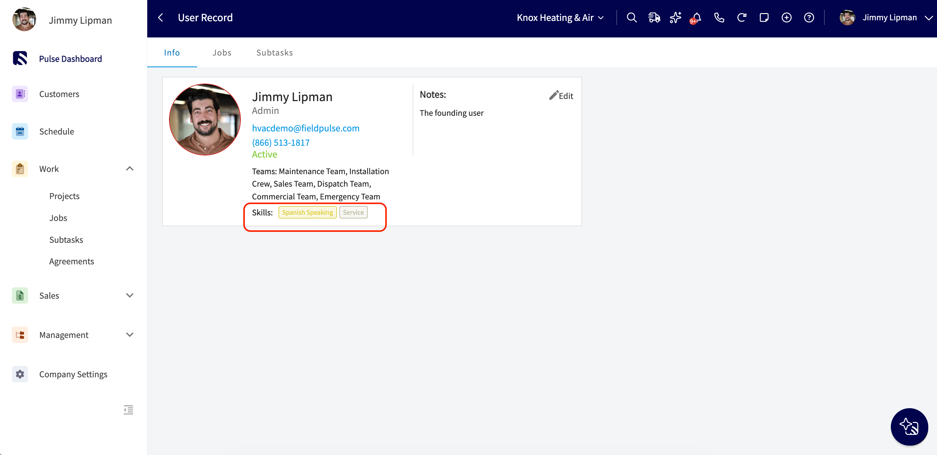The width and height of the screenshot is (937, 455).
Task: Click the Schedule calendar icon
Action: pyautogui.click(x=20, y=131)
